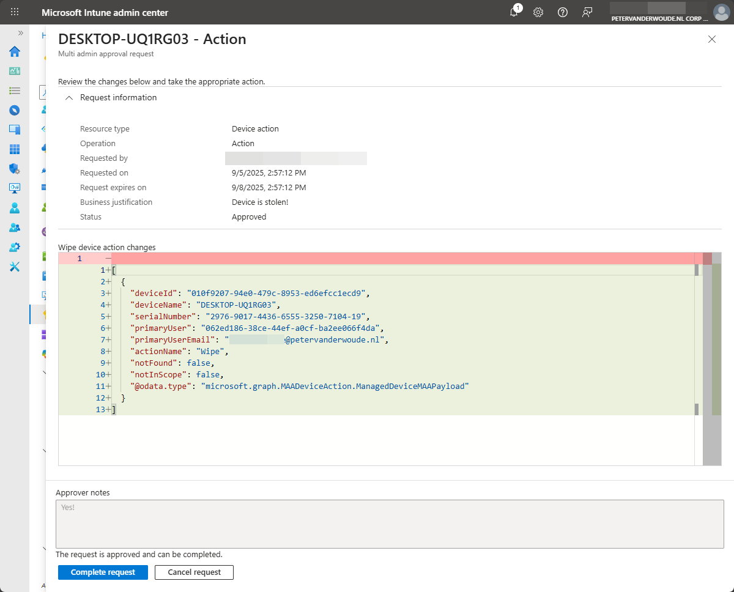Open the Home icon in the sidebar
The image size is (734, 592).
click(x=15, y=51)
